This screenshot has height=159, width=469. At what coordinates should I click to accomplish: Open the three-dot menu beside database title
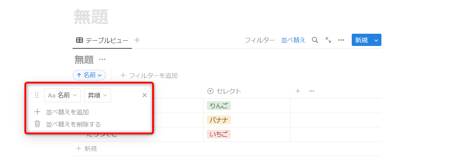[x=102, y=59]
